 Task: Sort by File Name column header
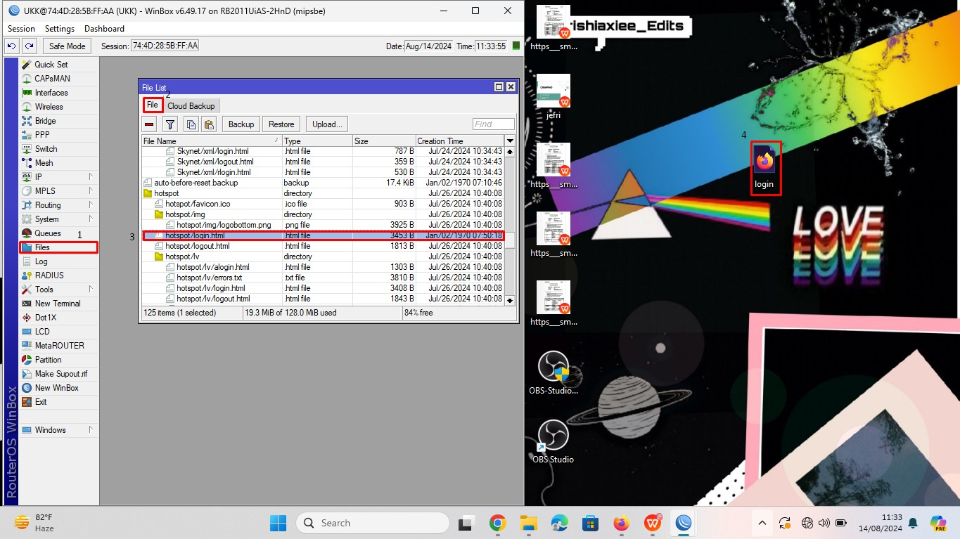pos(212,141)
